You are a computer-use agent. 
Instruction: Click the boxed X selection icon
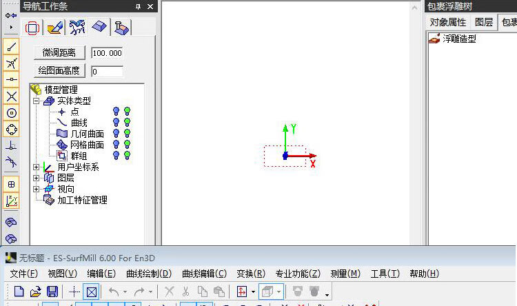click(x=91, y=292)
